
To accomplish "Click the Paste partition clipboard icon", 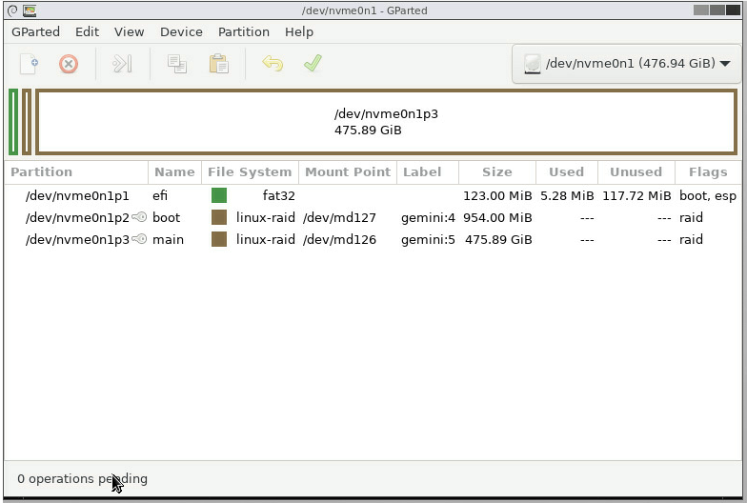I will pyautogui.click(x=219, y=64).
